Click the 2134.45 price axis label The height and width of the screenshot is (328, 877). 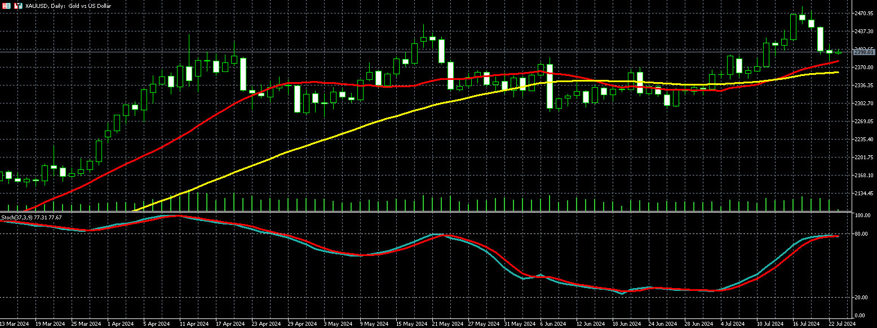863,194
